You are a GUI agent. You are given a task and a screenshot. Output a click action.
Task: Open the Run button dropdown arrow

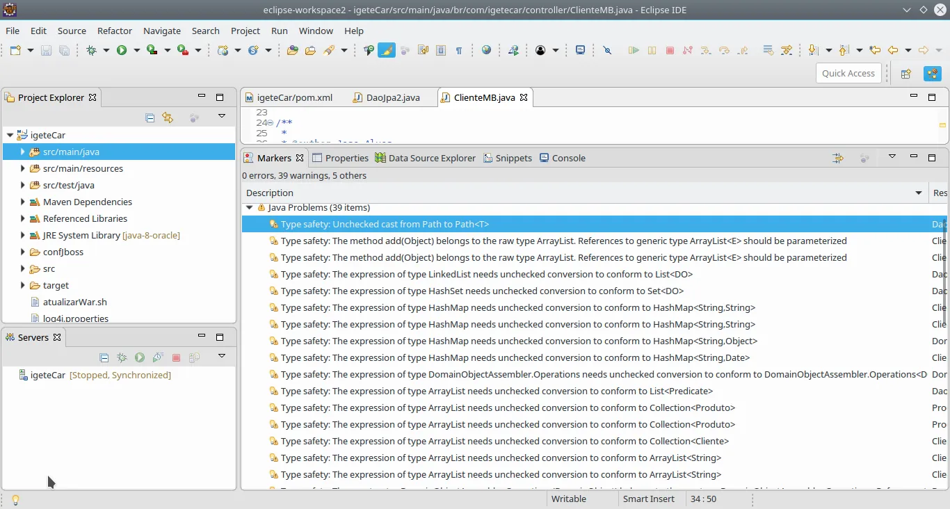[x=137, y=50]
